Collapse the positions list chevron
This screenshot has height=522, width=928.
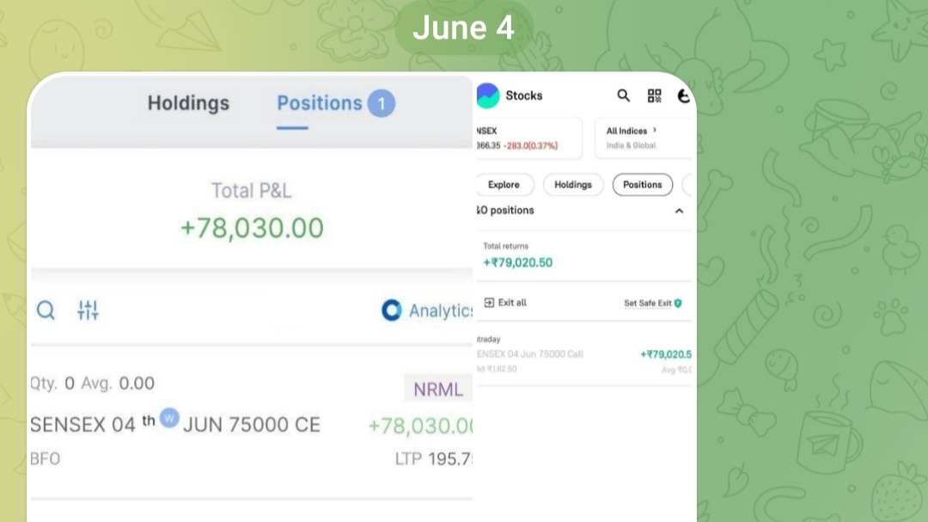[x=679, y=211]
